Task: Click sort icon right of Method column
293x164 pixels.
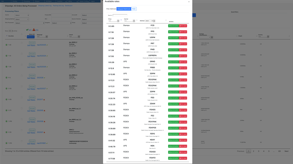Action: pos(166,20)
